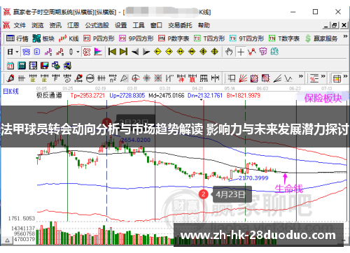Click the Dn=2132.1761 indicator value
The image size is (350, 253).
point(205,95)
